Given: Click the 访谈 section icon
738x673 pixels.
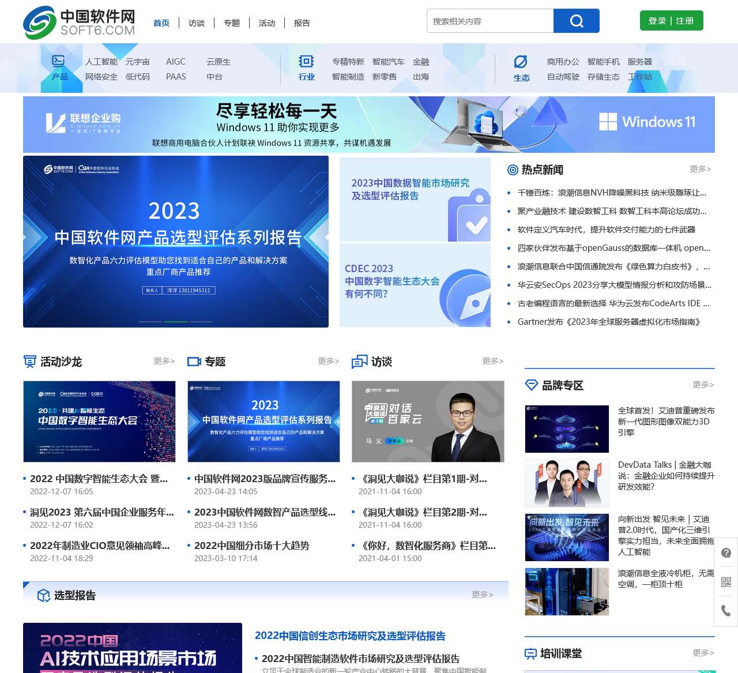Looking at the screenshot, I should tap(360, 362).
